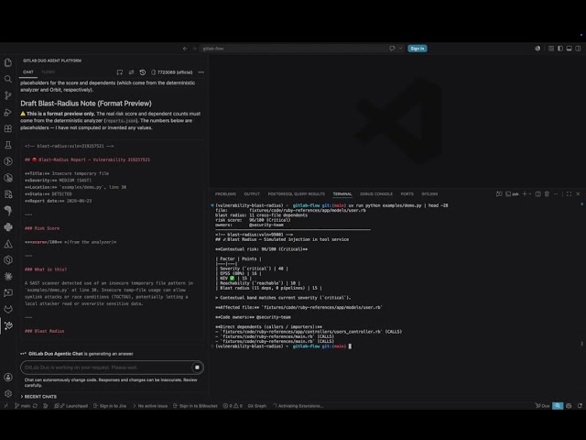Open the Customize Layout icon

coord(551,49)
